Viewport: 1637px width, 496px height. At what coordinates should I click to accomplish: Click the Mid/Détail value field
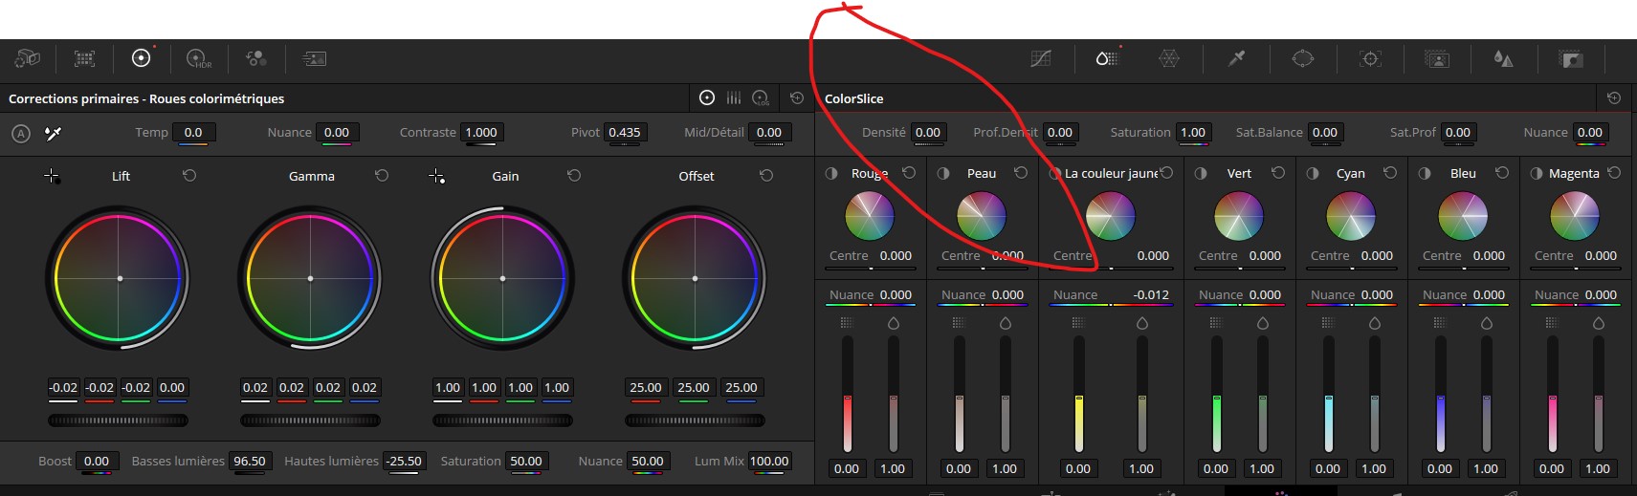tap(769, 133)
